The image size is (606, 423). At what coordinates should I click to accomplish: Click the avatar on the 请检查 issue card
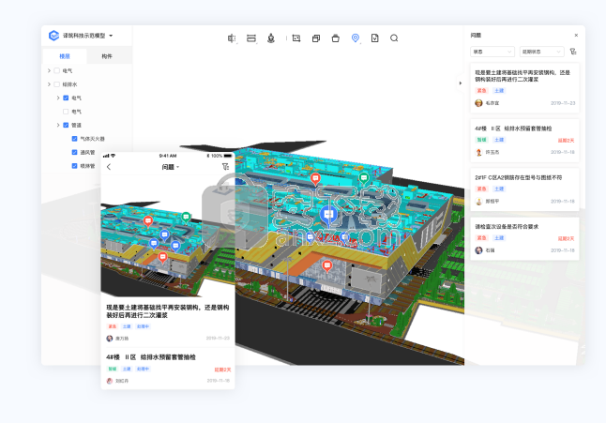pyautogui.click(x=478, y=250)
